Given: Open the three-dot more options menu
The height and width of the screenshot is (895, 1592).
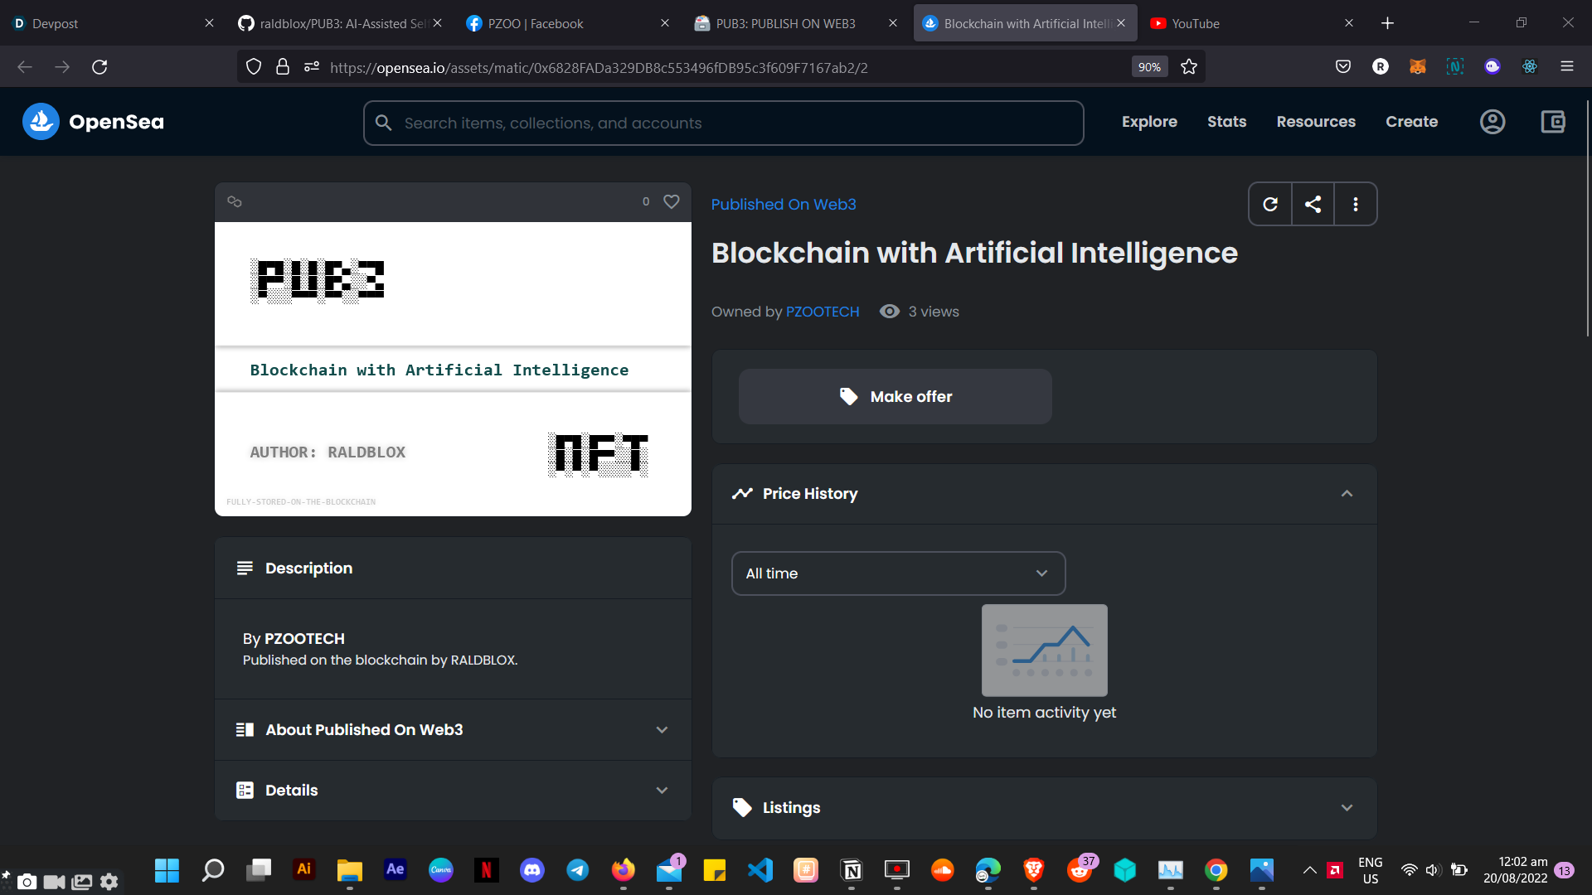Looking at the screenshot, I should 1356,204.
